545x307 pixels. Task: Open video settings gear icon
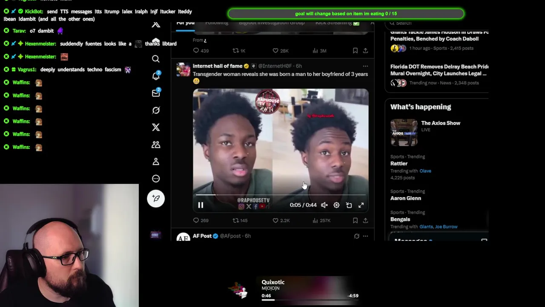click(336, 205)
